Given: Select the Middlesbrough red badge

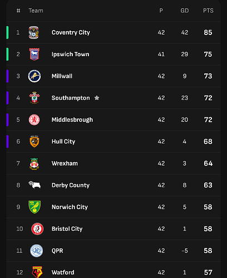Looking at the screenshot, I should coord(34,120).
